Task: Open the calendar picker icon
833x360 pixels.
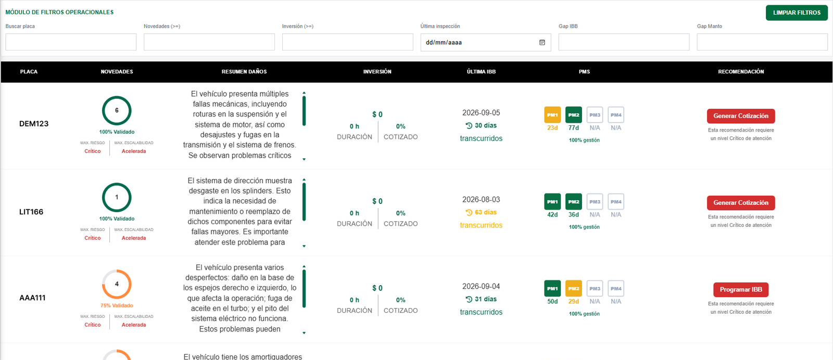Action: click(542, 43)
